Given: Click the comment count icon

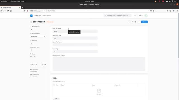Looking at the screenshot, I should click(35, 64).
